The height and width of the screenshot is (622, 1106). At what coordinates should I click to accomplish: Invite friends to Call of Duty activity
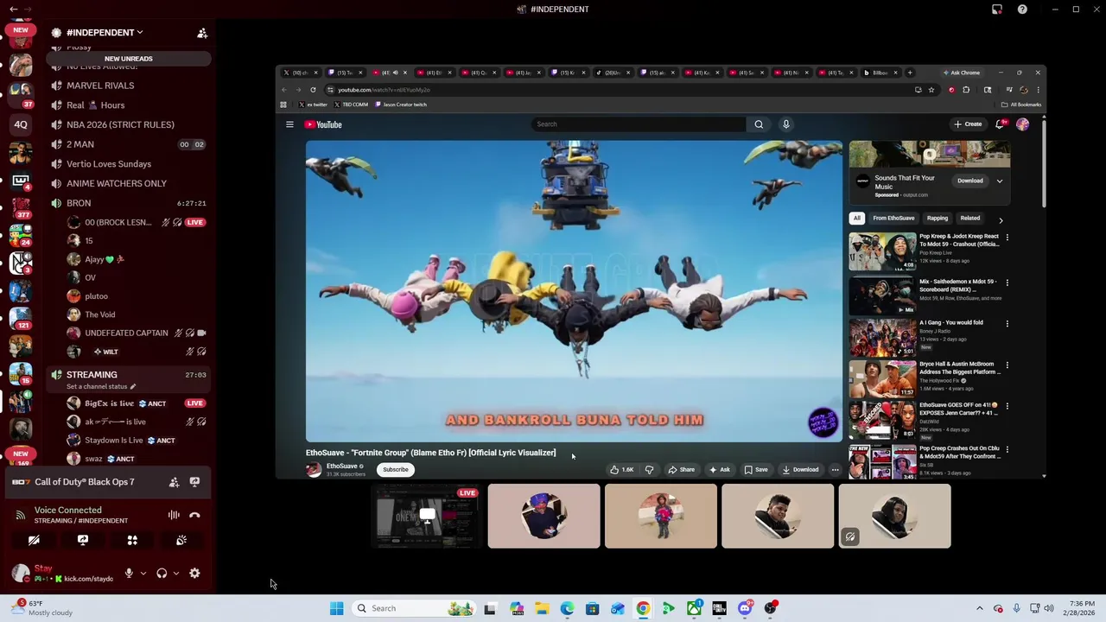coord(174,482)
